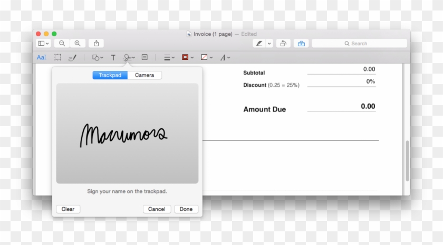The width and height of the screenshot is (443, 245).
Task: Click the Clear signature button
Action: pyautogui.click(x=68, y=209)
